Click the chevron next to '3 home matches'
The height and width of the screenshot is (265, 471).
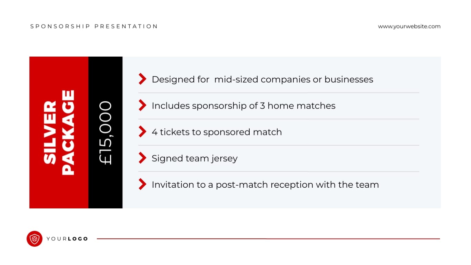pyautogui.click(x=142, y=105)
